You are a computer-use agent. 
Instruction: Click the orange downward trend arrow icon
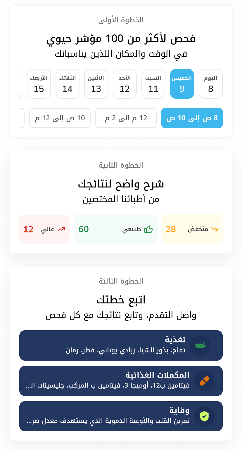(215, 229)
